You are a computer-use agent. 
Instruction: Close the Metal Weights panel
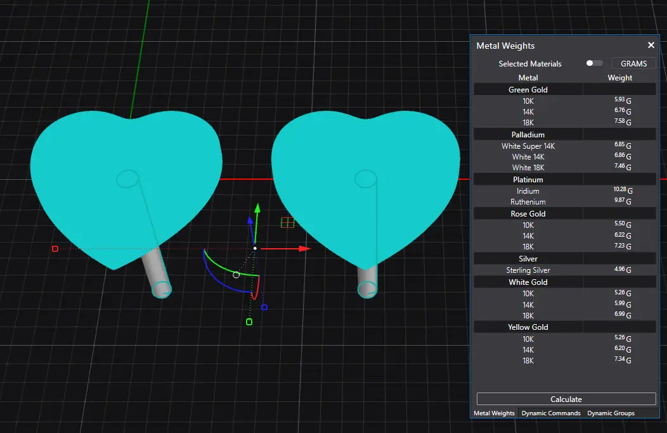point(651,46)
